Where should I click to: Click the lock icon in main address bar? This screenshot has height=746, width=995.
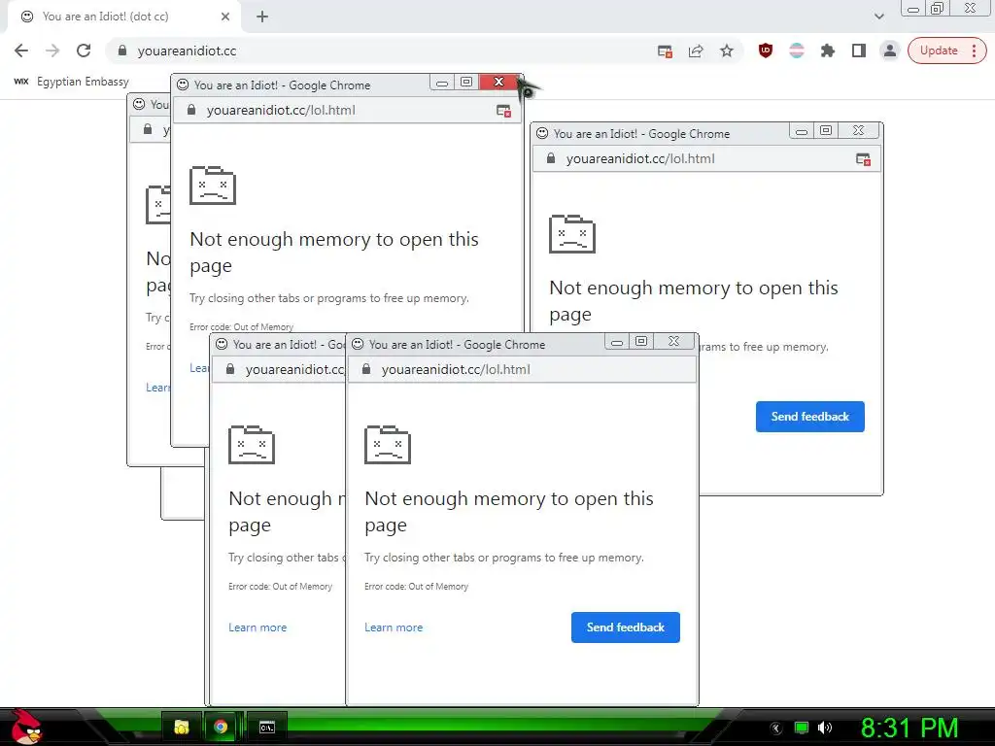(x=122, y=51)
